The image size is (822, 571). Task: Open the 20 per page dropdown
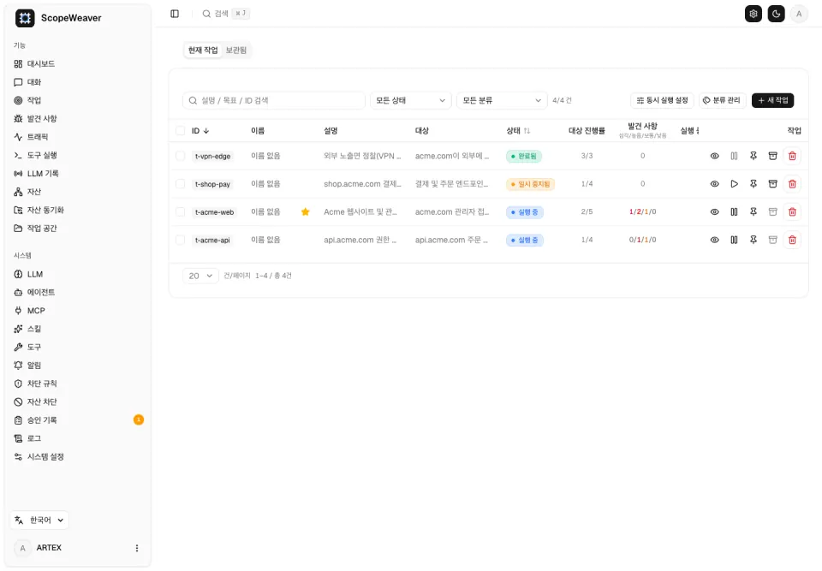pos(200,276)
